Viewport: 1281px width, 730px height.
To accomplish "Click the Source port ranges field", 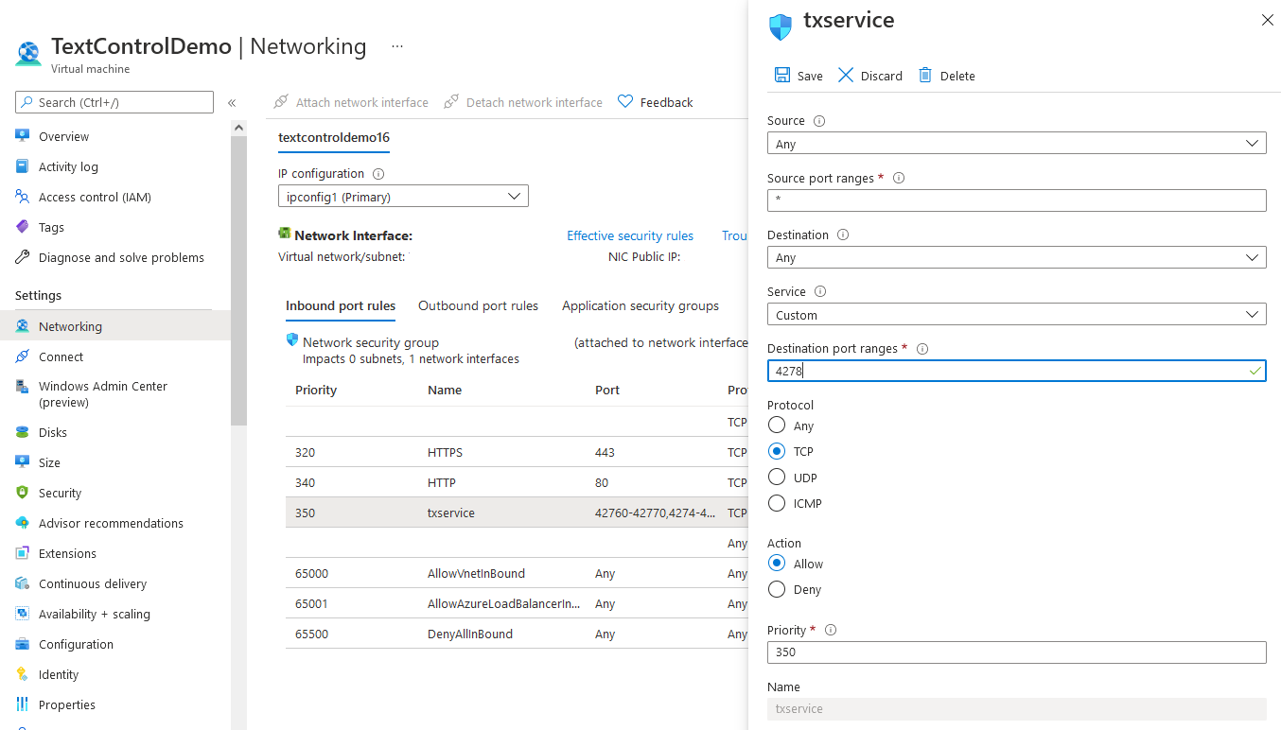I will pos(1016,200).
